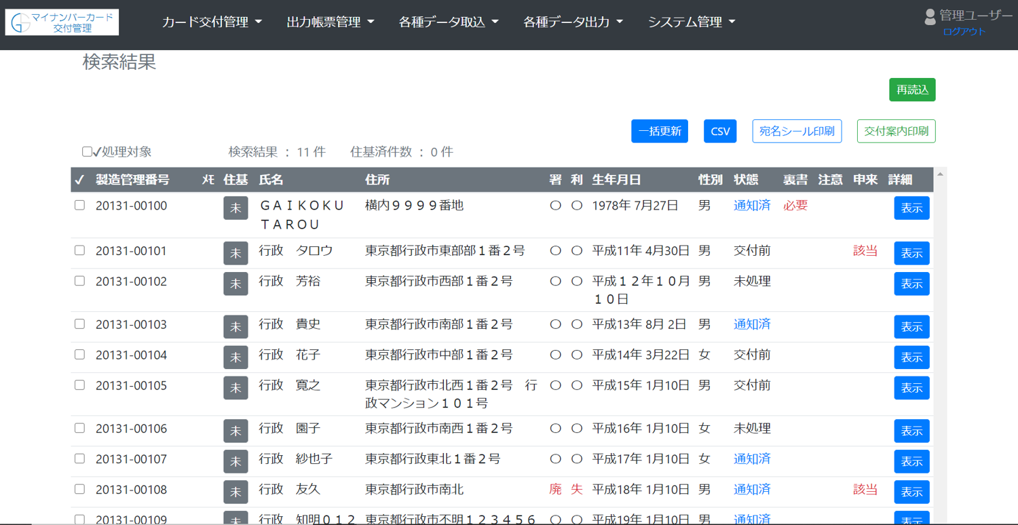Click the 製造管理番号 column header

132,180
